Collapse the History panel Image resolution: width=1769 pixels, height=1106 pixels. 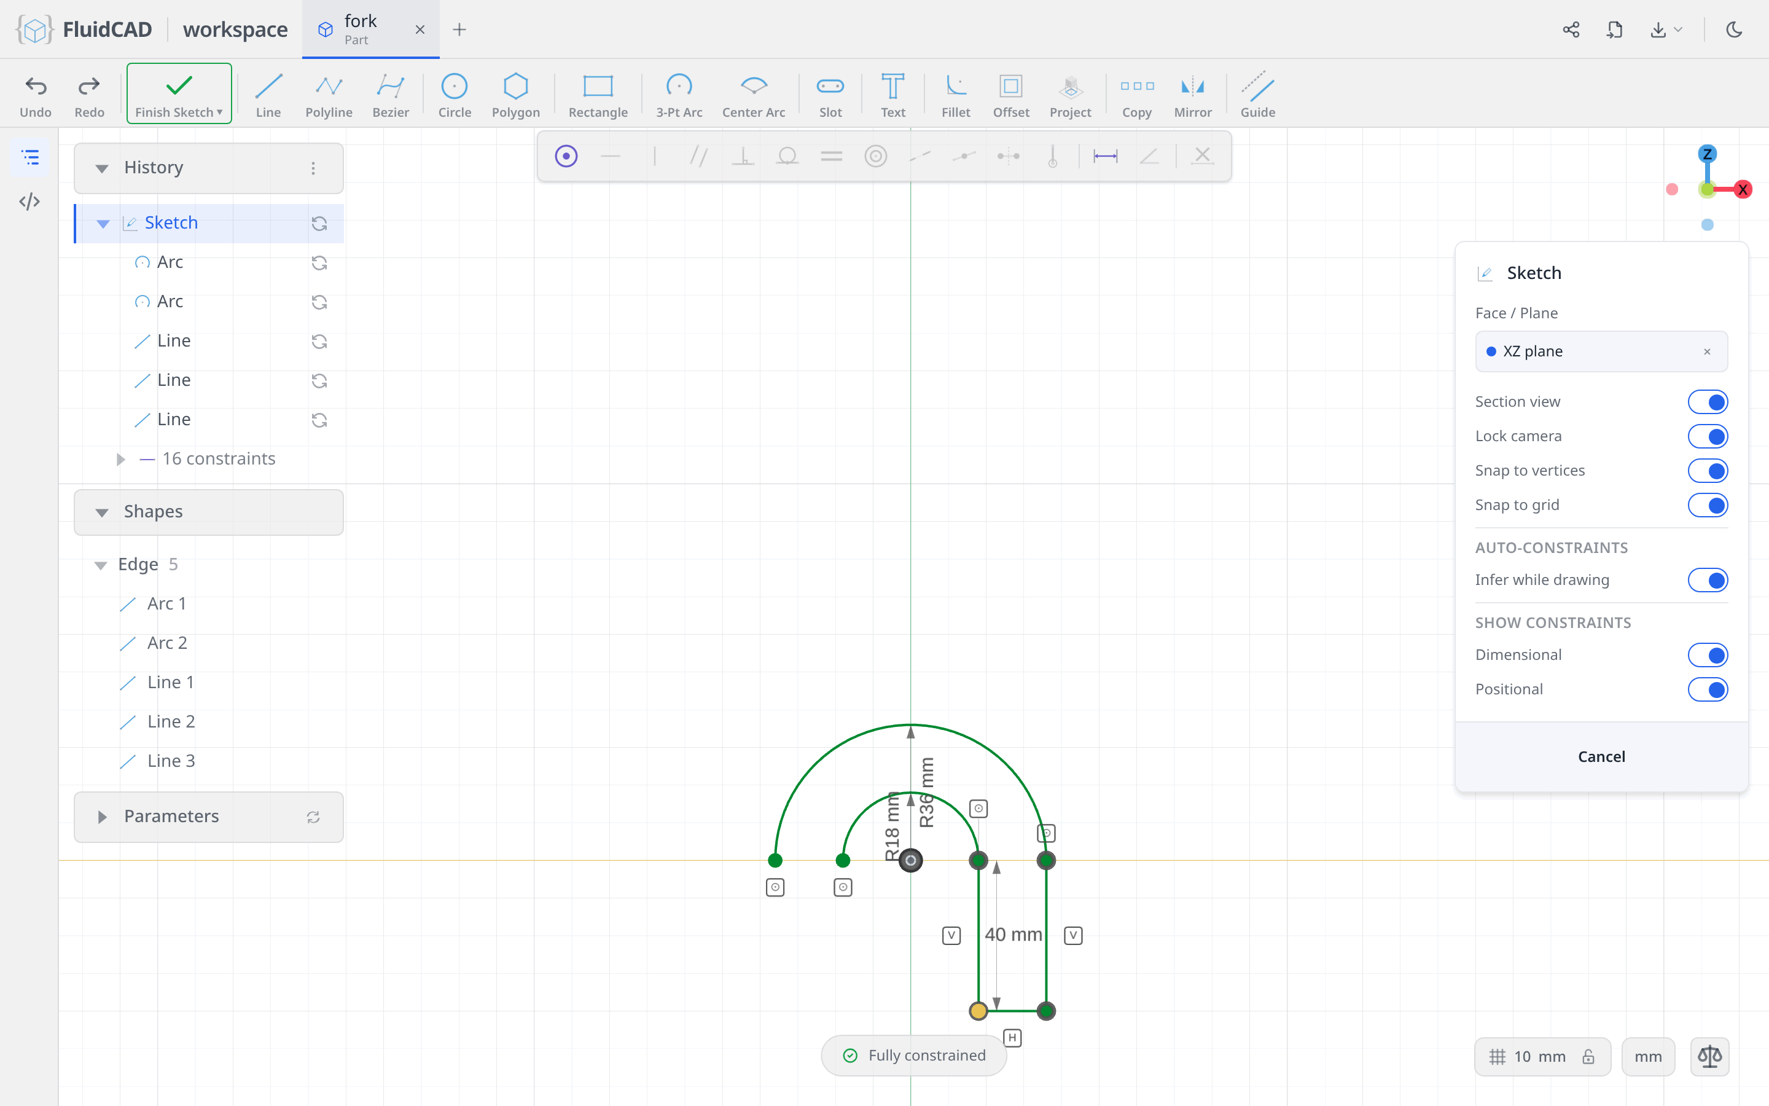(x=101, y=168)
